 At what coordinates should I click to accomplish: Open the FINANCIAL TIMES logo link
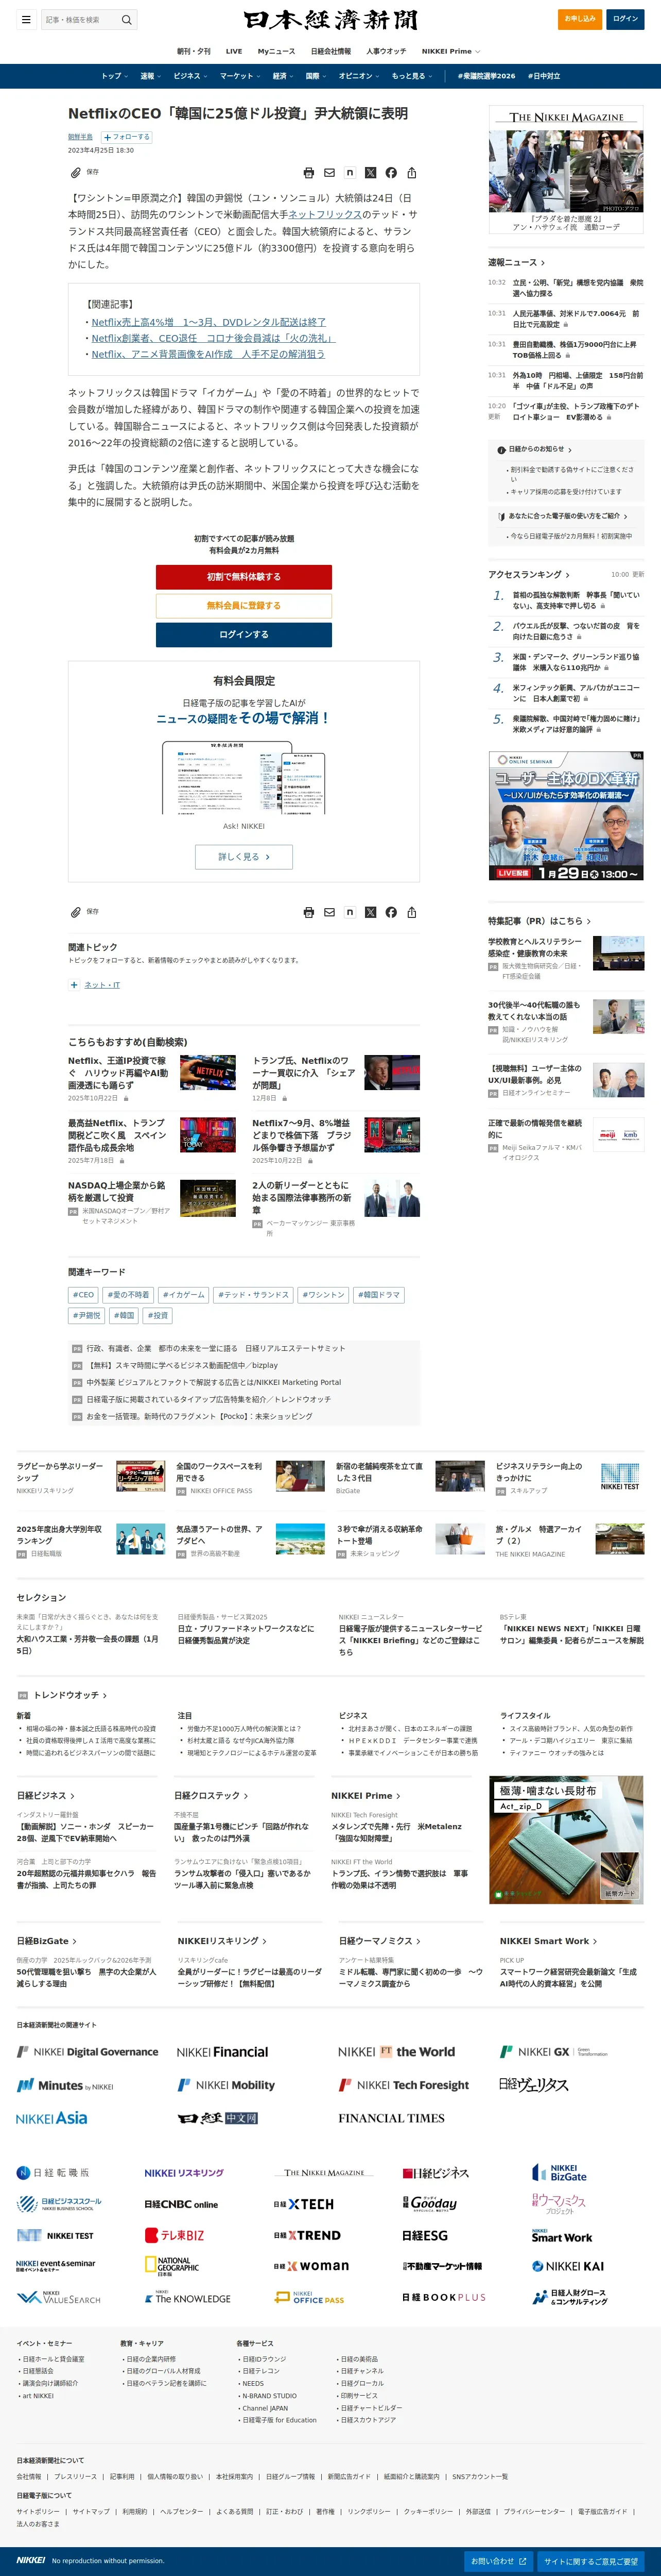[x=391, y=2118]
